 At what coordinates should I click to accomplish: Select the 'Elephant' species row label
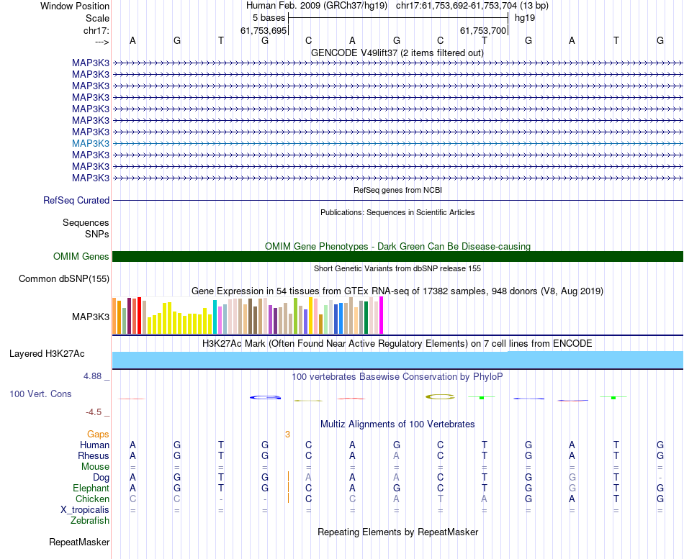[91, 488]
